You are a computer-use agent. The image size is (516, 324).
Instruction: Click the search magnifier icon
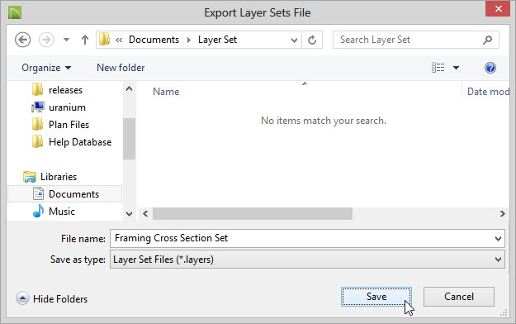click(487, 40)
